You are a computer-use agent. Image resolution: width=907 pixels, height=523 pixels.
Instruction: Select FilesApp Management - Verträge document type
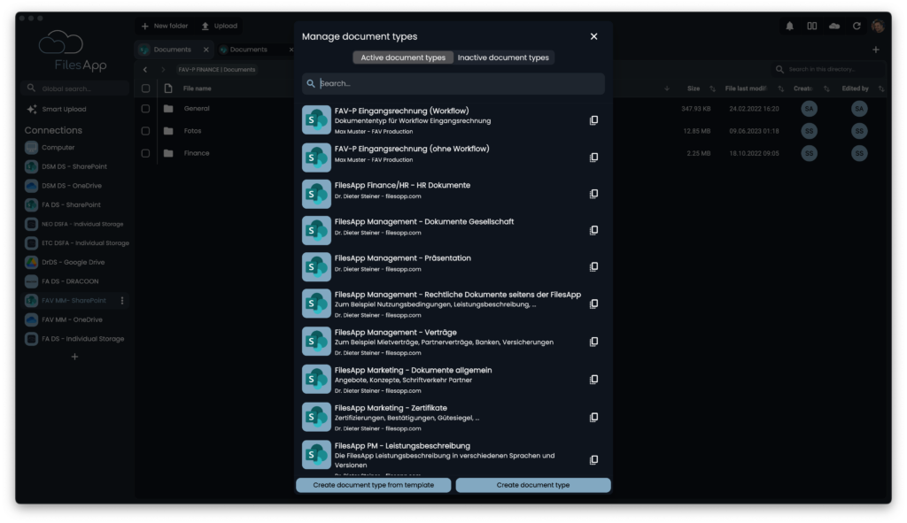453,342
